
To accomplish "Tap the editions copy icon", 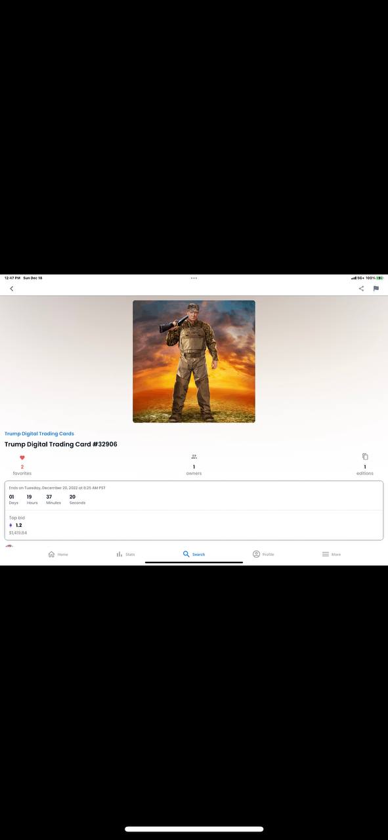I will (x=365, y=457).
